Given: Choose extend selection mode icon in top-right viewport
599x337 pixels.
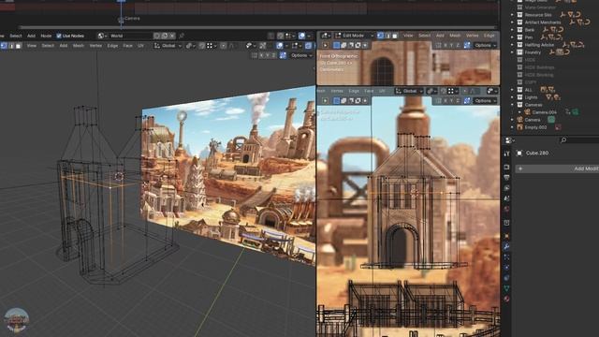Looking at the screenshot, I should [343, 45].
